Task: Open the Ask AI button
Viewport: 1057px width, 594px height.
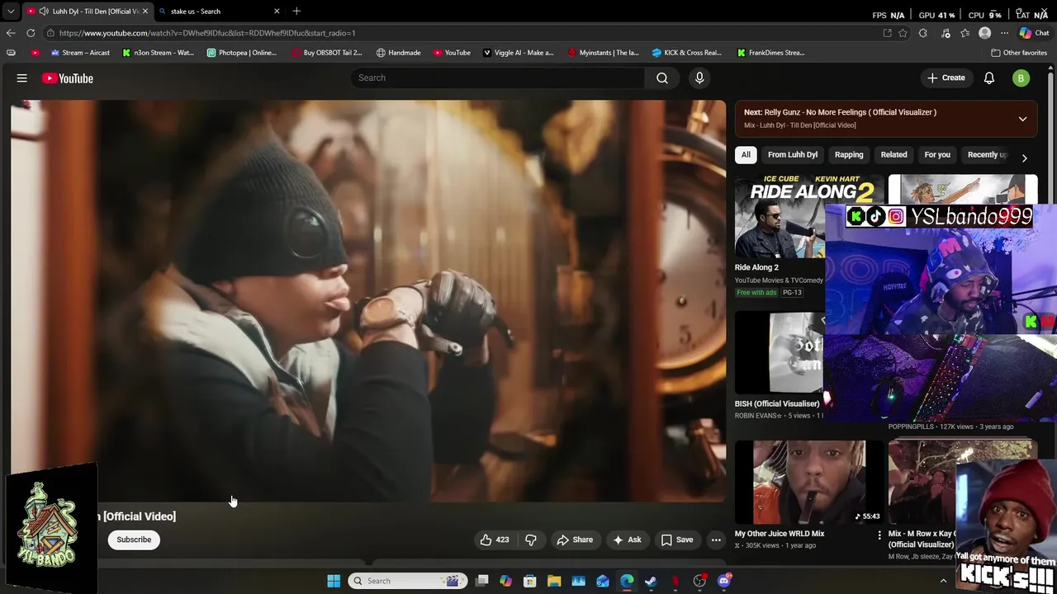Action: [x=627, y=540]
